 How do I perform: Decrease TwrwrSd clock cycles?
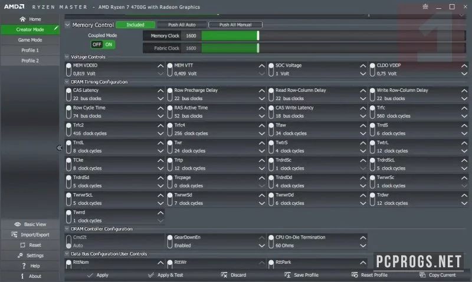click(261, 204)
